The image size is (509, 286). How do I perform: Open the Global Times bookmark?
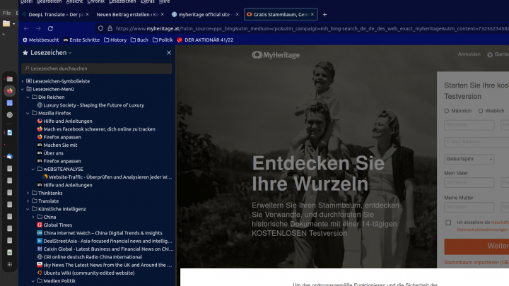[x=57, y=225]
